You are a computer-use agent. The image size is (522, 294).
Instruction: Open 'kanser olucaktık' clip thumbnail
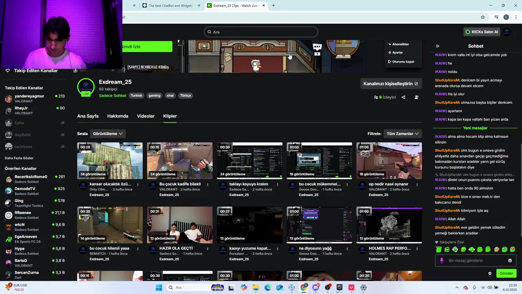point(110,161)
